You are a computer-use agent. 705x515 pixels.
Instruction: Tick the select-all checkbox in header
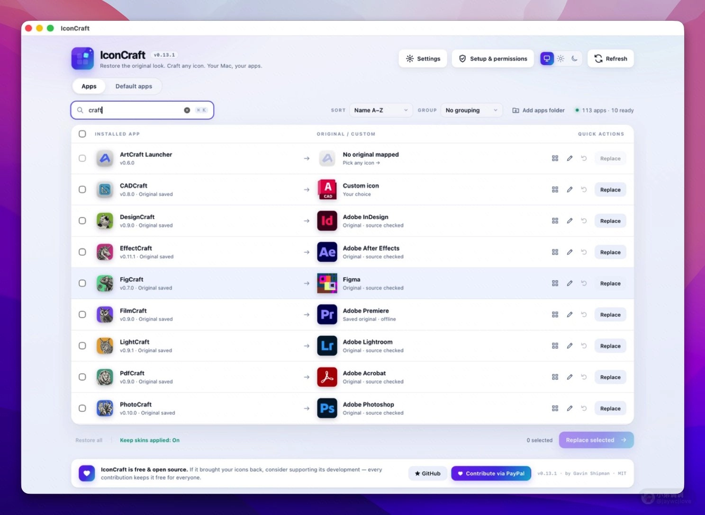82,134
